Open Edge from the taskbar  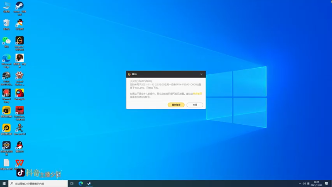tap(81, 184)
